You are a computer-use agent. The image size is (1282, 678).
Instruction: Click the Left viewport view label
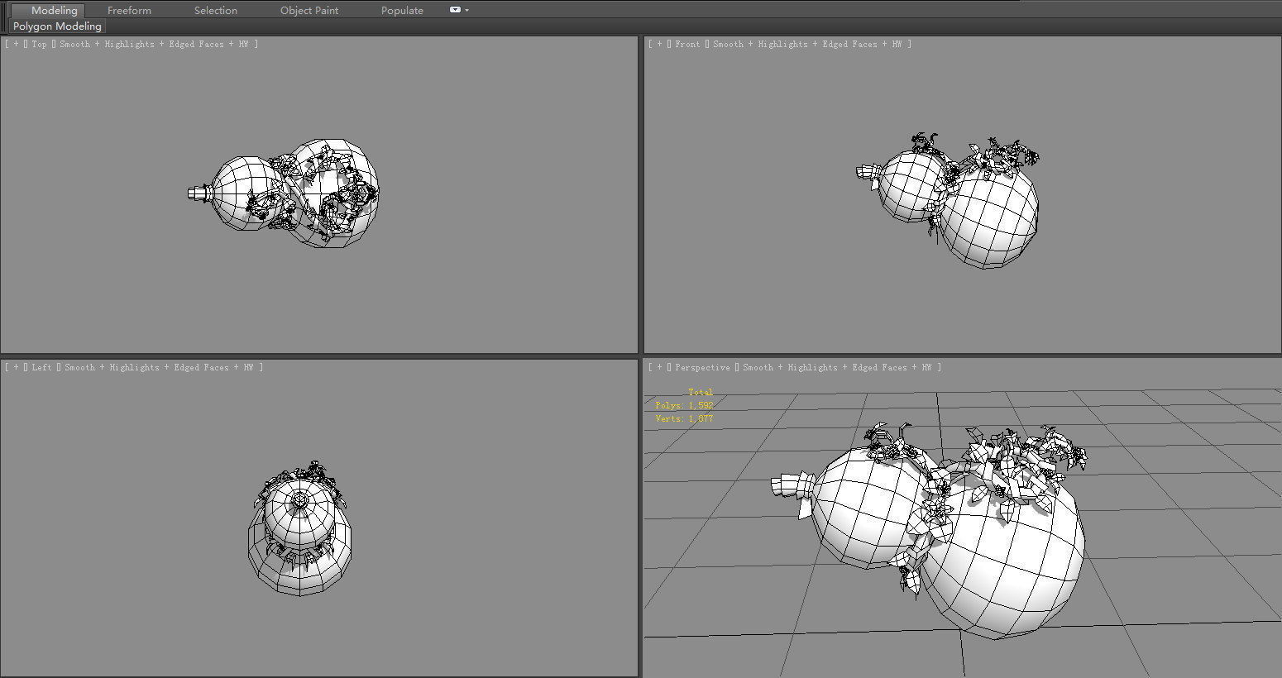pyautogui.click(x=41, y=367)
